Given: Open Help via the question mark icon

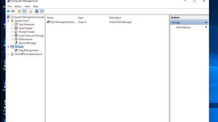Looking at the screenshot, I should 37,11.
